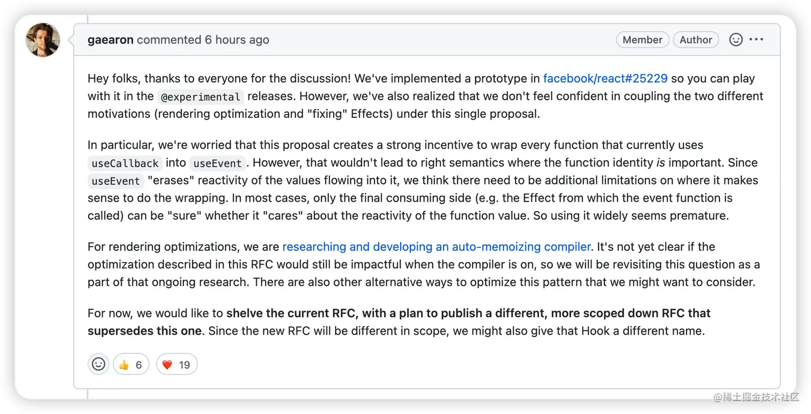Click gaearon's profile avatar
Viewport: 811px width, 414px height.
[42, 40]
